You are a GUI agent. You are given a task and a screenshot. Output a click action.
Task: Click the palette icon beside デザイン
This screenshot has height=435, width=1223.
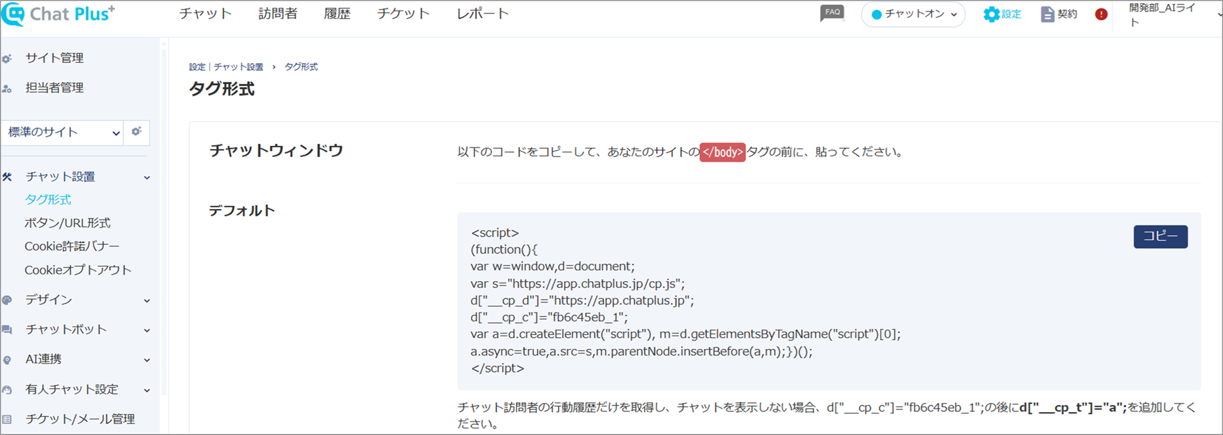point(7,300)
